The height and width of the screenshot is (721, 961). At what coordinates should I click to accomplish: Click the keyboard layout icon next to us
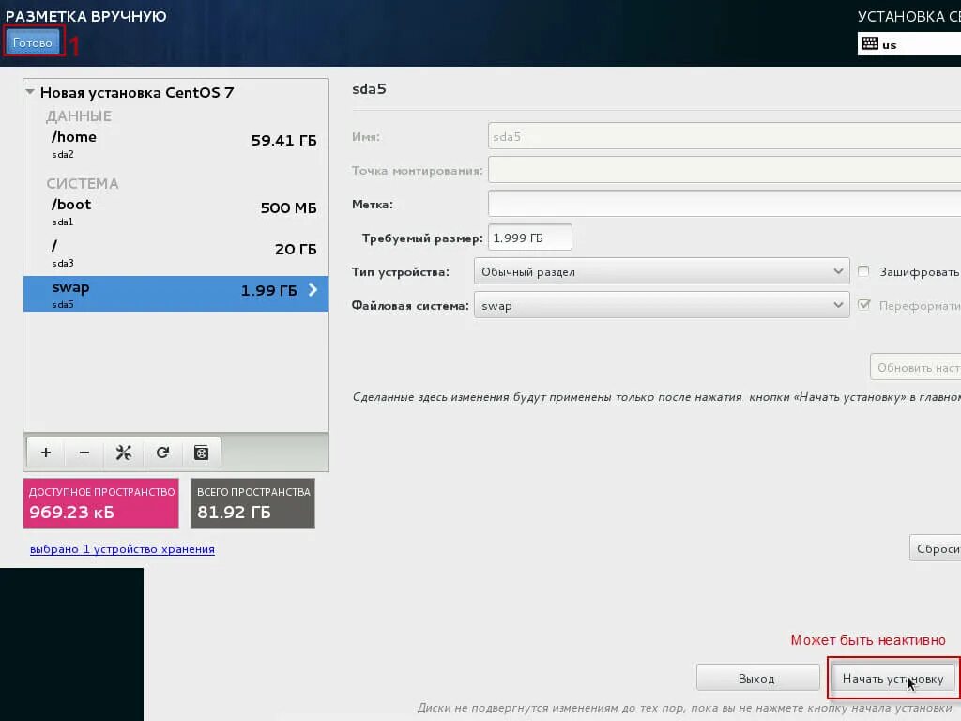pyautogui.click(x=870, y=43)
